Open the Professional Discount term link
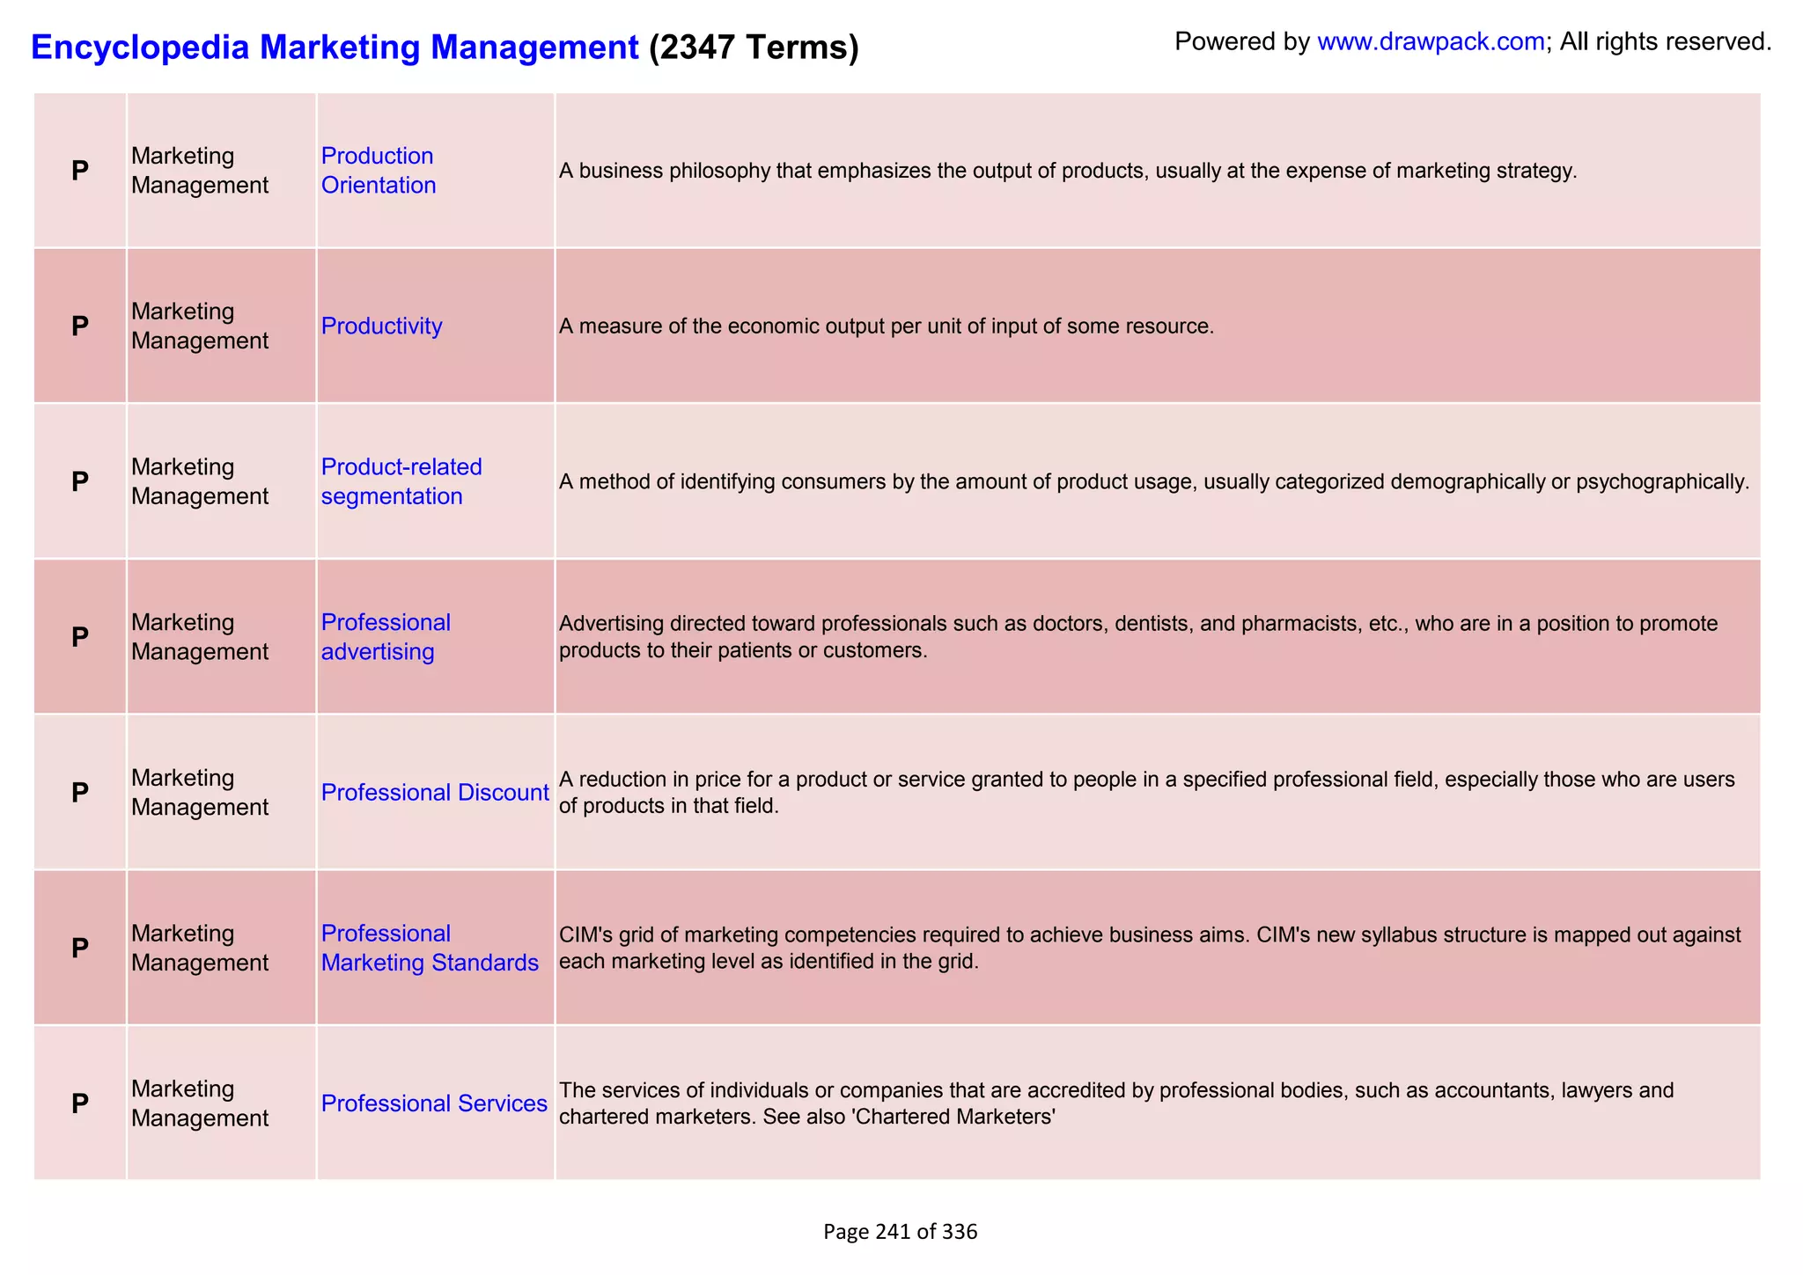 coord(435,793)
